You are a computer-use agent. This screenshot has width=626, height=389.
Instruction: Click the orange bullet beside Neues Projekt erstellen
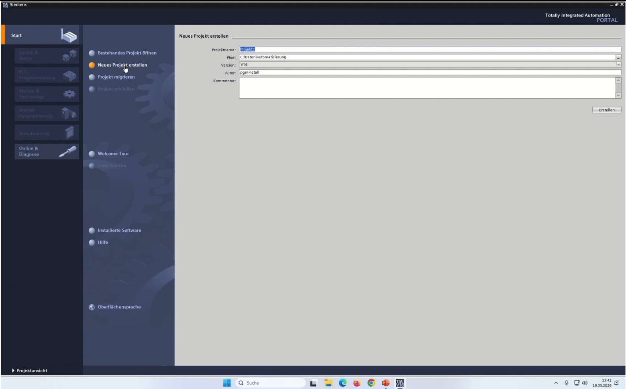click(92, 65)
